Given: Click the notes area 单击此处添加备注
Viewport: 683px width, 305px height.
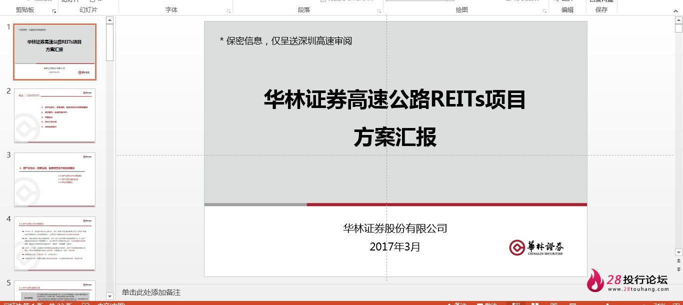Looking at the screenshot, I should tap(151, 292).
